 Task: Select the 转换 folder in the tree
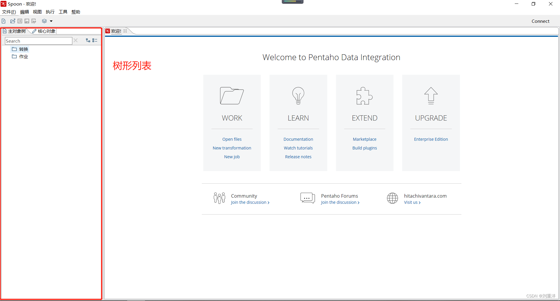point(20,49)
